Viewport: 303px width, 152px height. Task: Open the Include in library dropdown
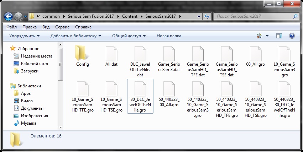76,36
